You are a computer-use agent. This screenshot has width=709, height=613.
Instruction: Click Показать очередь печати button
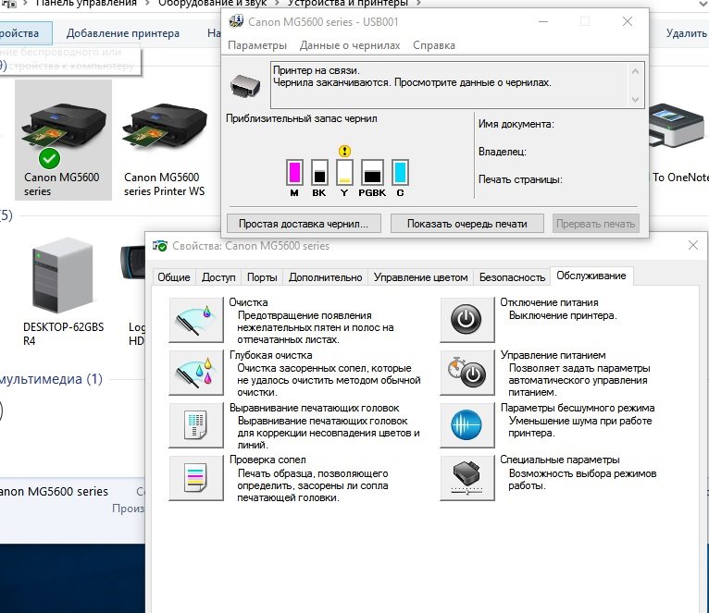(x=467, y=224)
